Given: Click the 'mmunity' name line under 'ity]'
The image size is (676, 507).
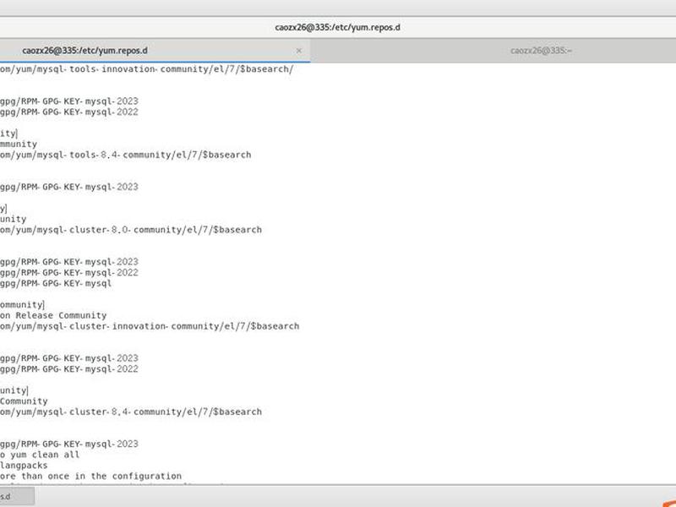Looking at the screenshot, I should 19,144.
